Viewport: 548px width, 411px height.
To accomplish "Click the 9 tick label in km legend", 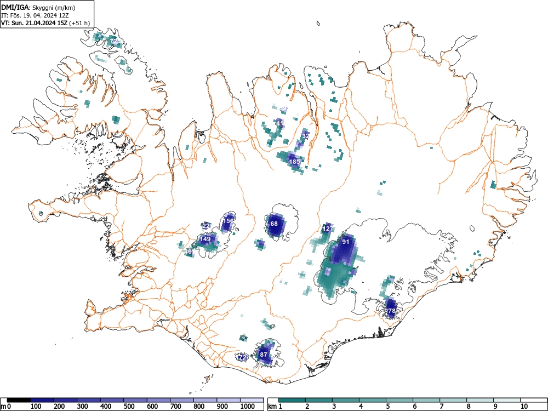I will tap(495, 407).
